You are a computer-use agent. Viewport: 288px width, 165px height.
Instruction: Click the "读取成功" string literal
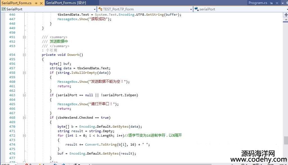coord(98,19)
